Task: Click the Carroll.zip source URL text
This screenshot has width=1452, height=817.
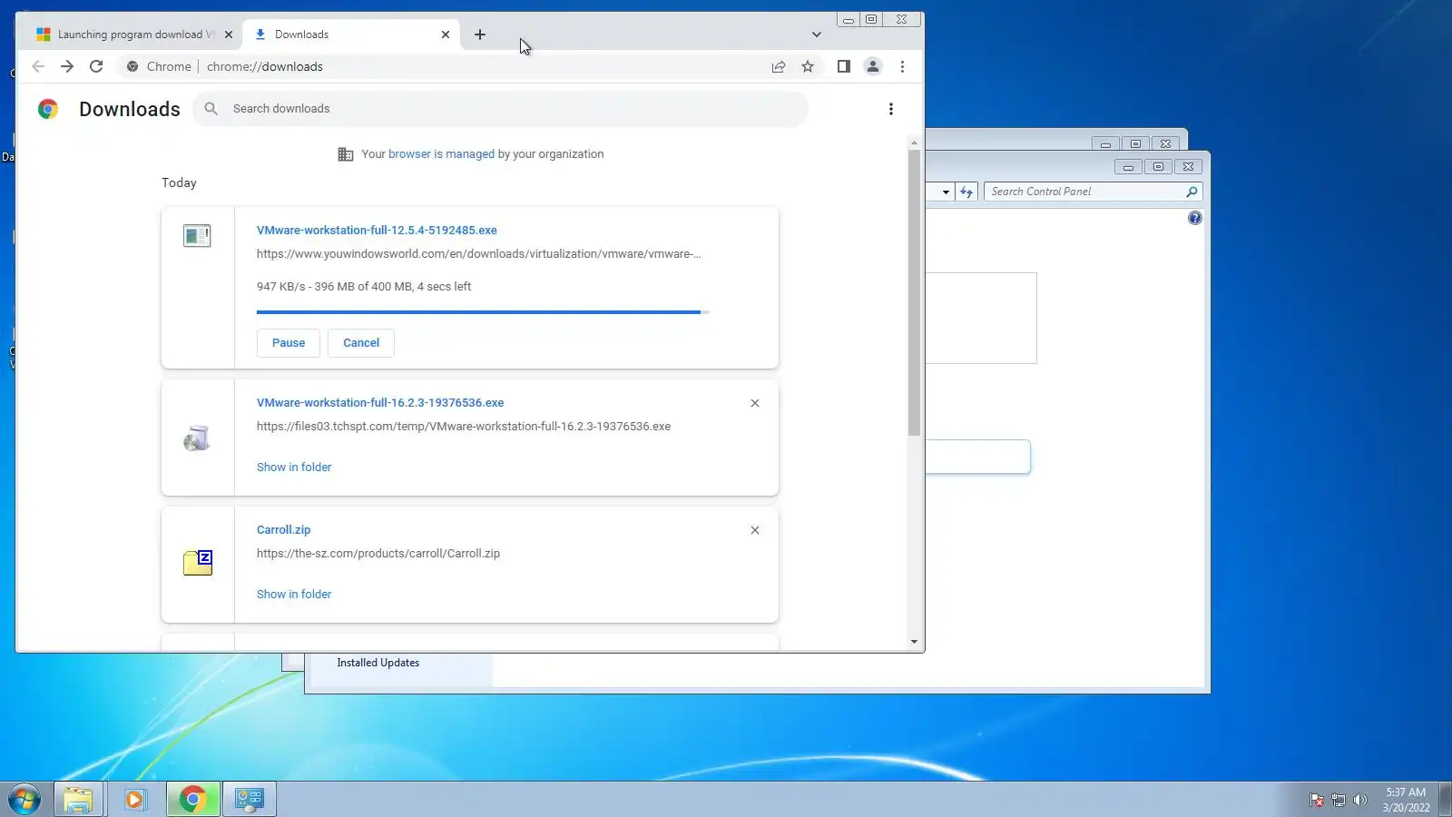Action: point(378,554)
